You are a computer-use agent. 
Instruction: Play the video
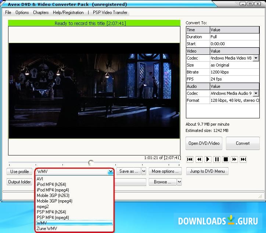point(208,159)
